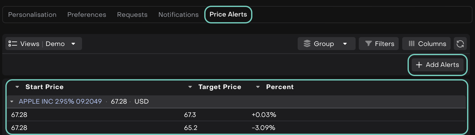Open the Target Price column sort arrow
Screen dimensions: 475x135
pos(190,87)
